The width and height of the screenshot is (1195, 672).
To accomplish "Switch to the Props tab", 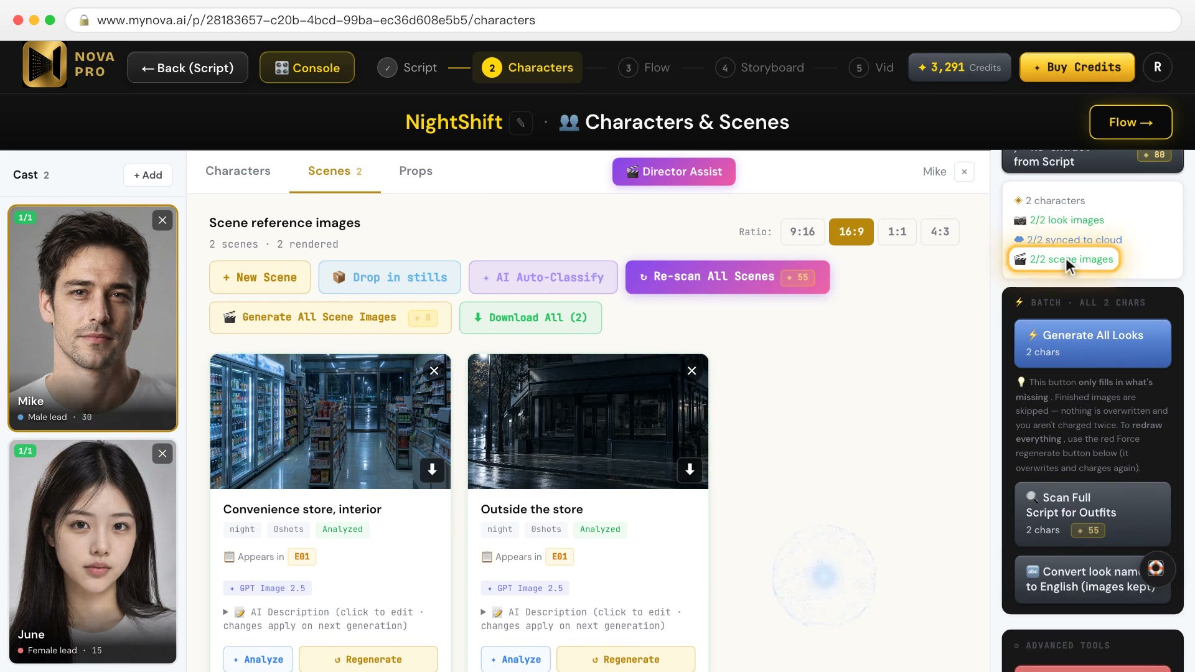I will click(x=416, y=171).
